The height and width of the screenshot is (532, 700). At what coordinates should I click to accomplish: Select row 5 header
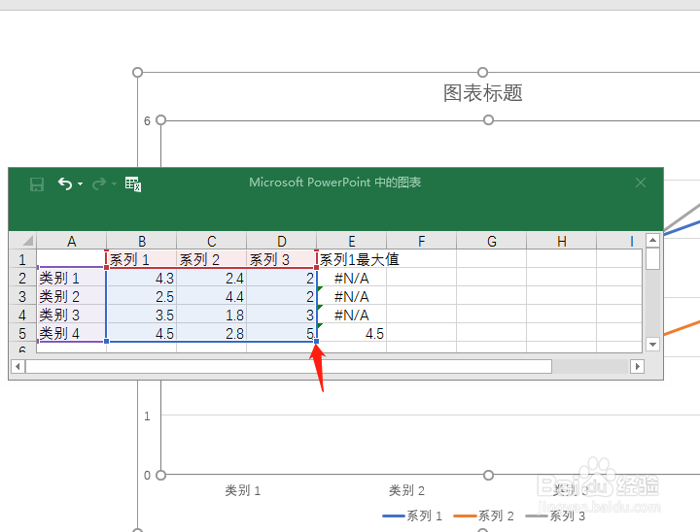coord(22,333)
